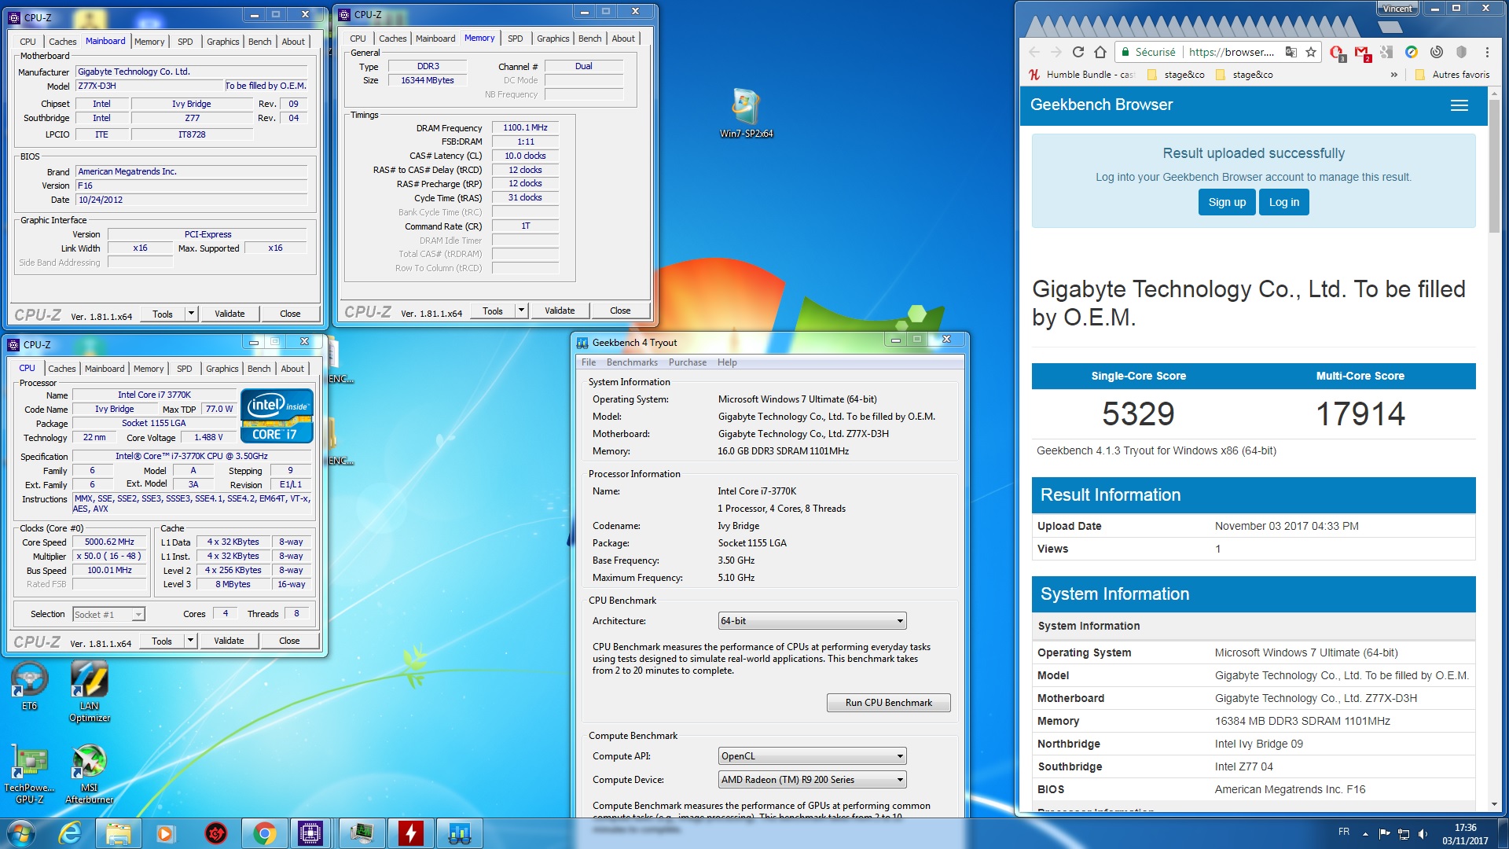Open Windows Explorer from the taskbar
The height and width of the screenshot is (849, 1509).
[118, 832]
